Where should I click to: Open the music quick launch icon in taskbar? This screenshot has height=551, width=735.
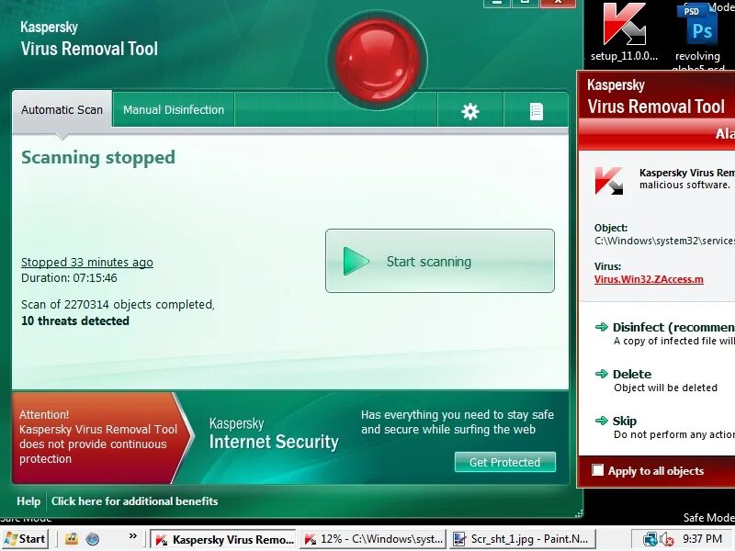pyautogui.click(x=72, y=539)
